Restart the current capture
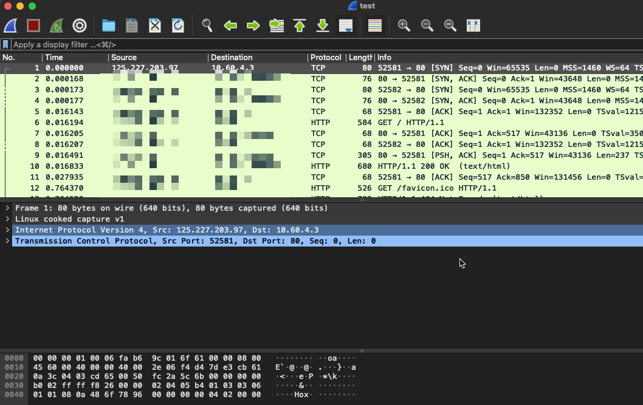 point(56,26)
